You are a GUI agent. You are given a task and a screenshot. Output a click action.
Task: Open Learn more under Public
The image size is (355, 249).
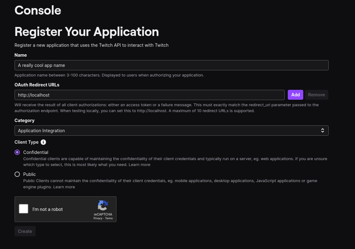[x=64, y=187]
